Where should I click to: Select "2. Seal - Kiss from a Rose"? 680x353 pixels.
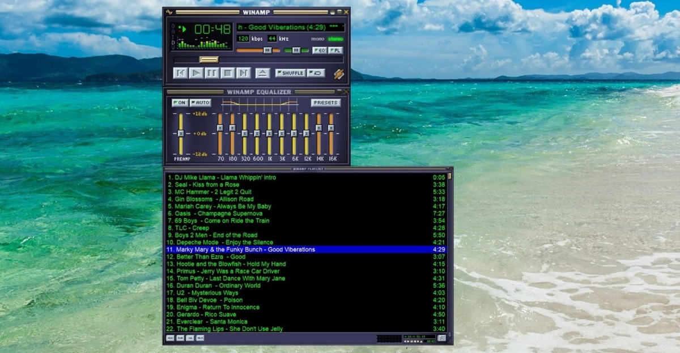click(x=306, y=185)
